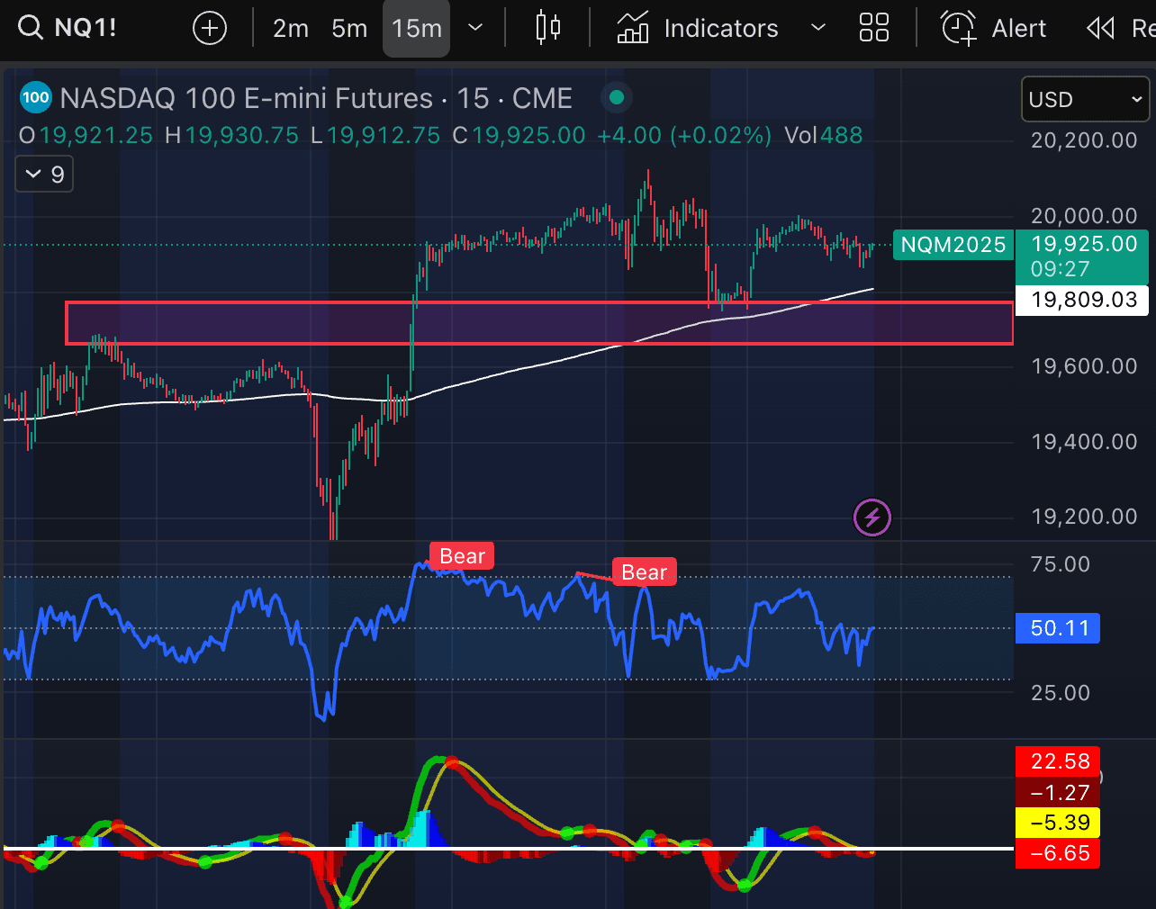Open symbol search for NQ1!
This screenshot has height=909, width=1156.
[68, 28]
